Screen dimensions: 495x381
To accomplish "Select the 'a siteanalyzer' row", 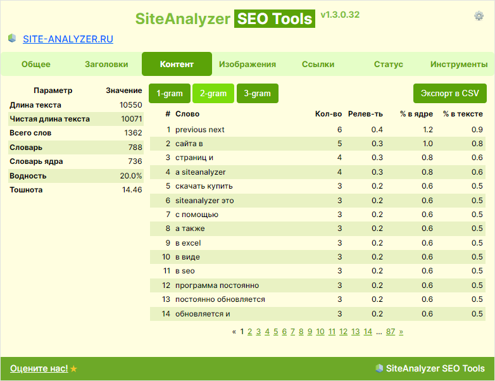I will point(318,172).
